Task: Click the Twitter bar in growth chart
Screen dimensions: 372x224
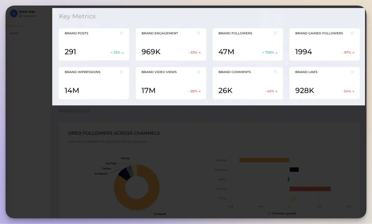Action: click(288, 179)
